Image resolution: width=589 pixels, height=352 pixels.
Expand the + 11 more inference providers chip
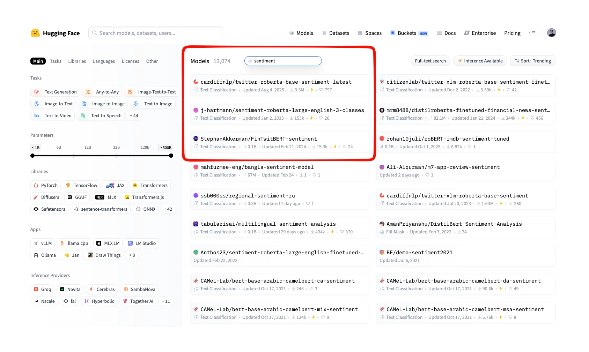[x=165, y=301]
